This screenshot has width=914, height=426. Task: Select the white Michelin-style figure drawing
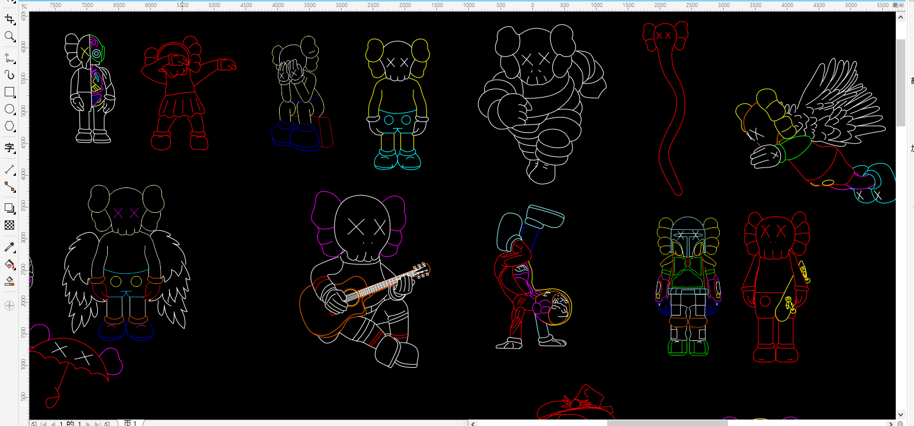point(542,103)
